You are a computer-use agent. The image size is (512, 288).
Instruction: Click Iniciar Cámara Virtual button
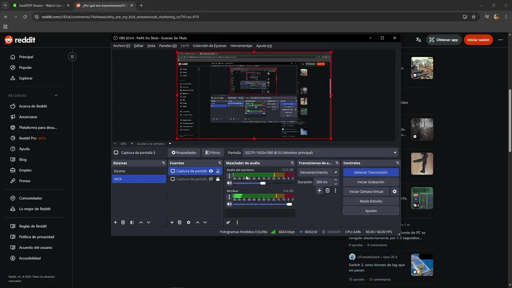point(366,192)
